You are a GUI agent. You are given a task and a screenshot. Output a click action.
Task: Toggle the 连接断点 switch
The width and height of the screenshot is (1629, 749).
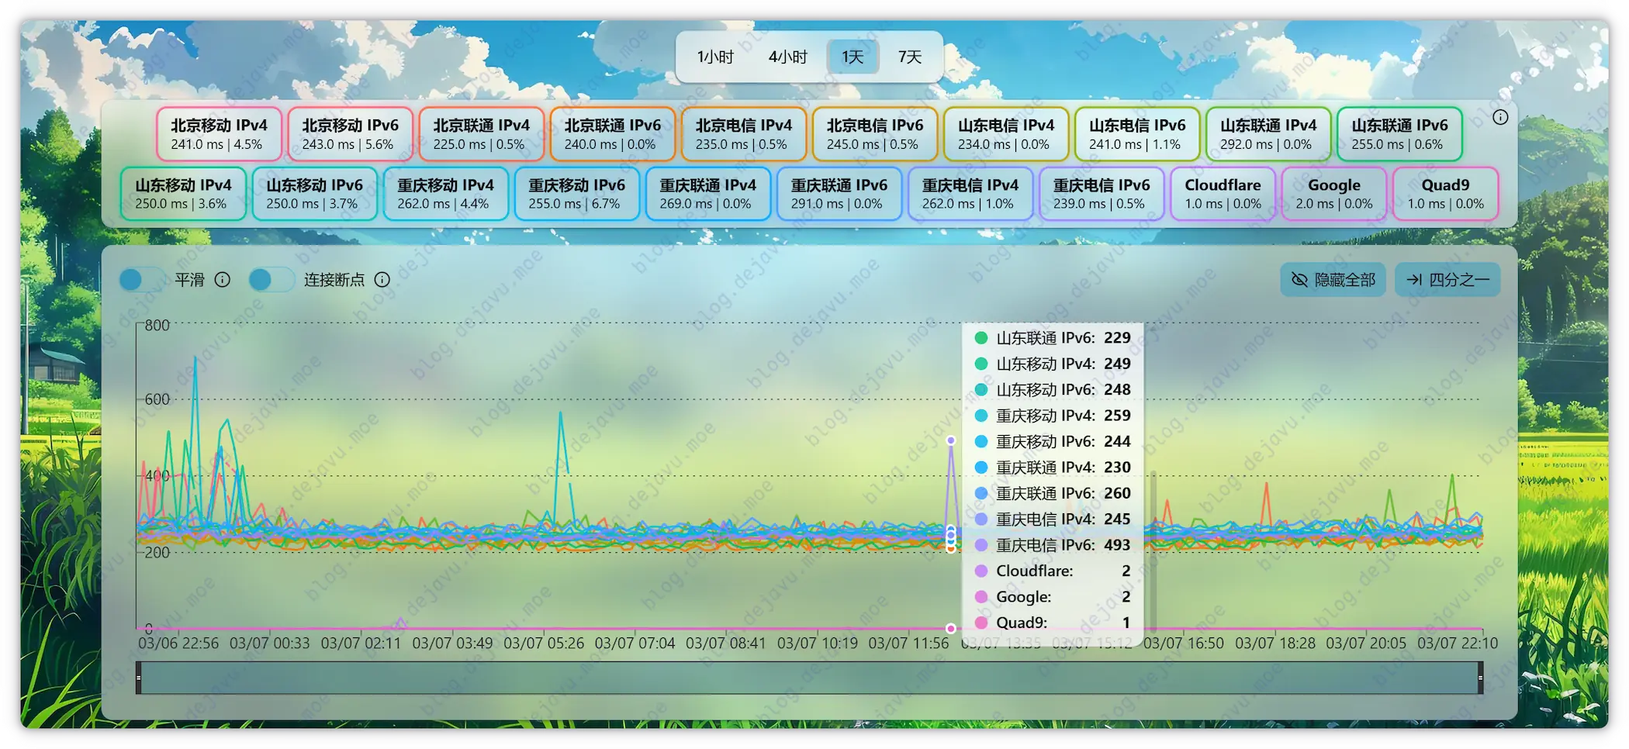pos(271,280)
